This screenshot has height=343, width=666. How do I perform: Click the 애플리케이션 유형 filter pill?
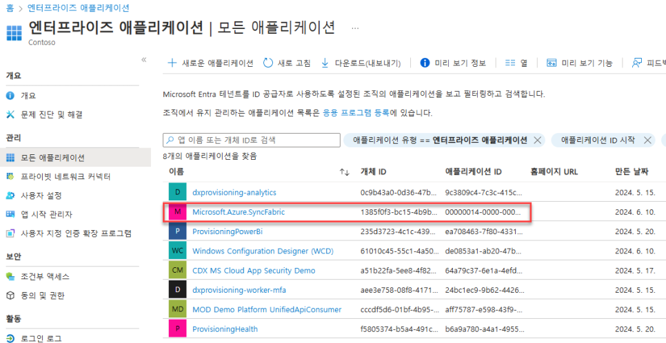pos(445,140)
